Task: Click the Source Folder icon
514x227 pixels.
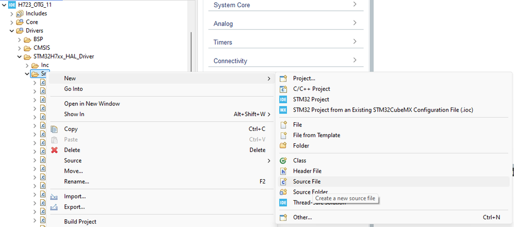Action: click(x=283, y=192)
